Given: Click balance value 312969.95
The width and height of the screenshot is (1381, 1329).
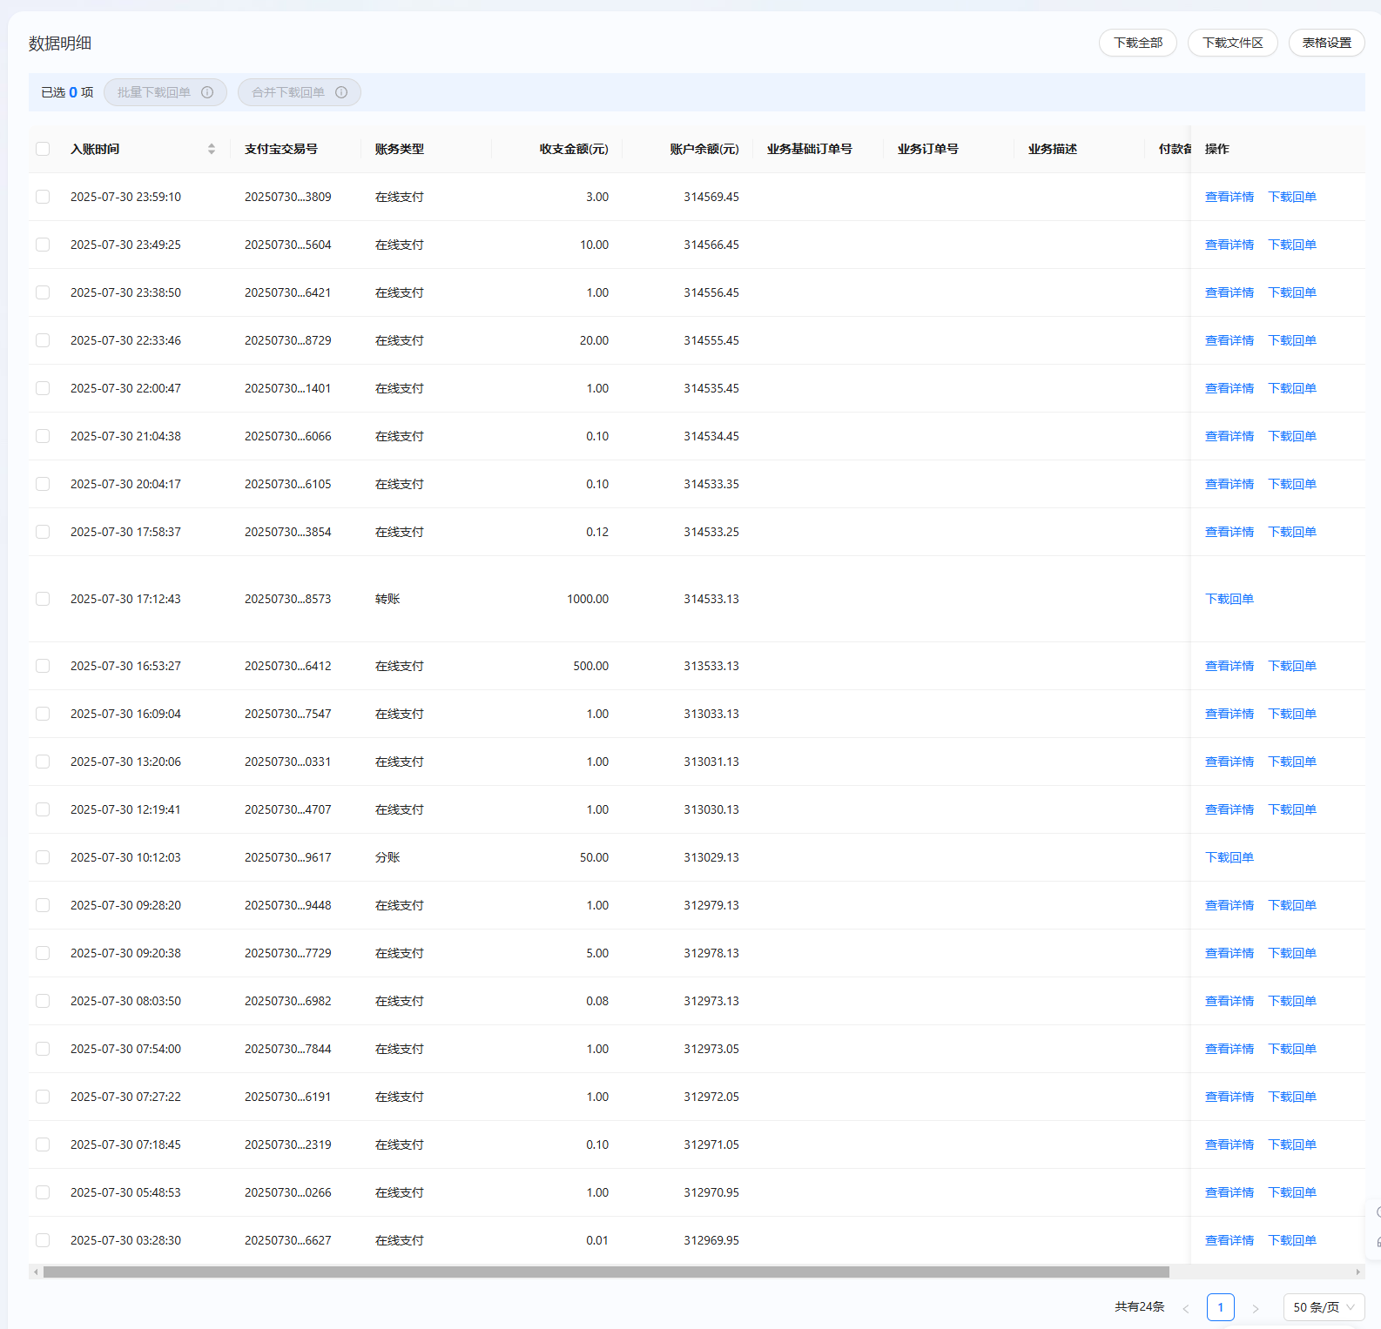Looking at the screenshot, I should (x=711, y=1240).
